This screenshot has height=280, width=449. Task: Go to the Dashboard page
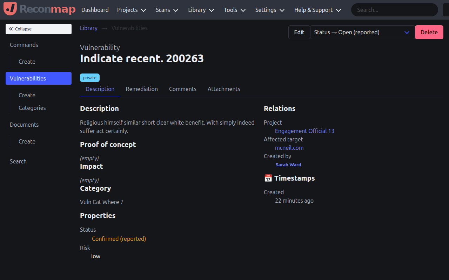[95, 10]
